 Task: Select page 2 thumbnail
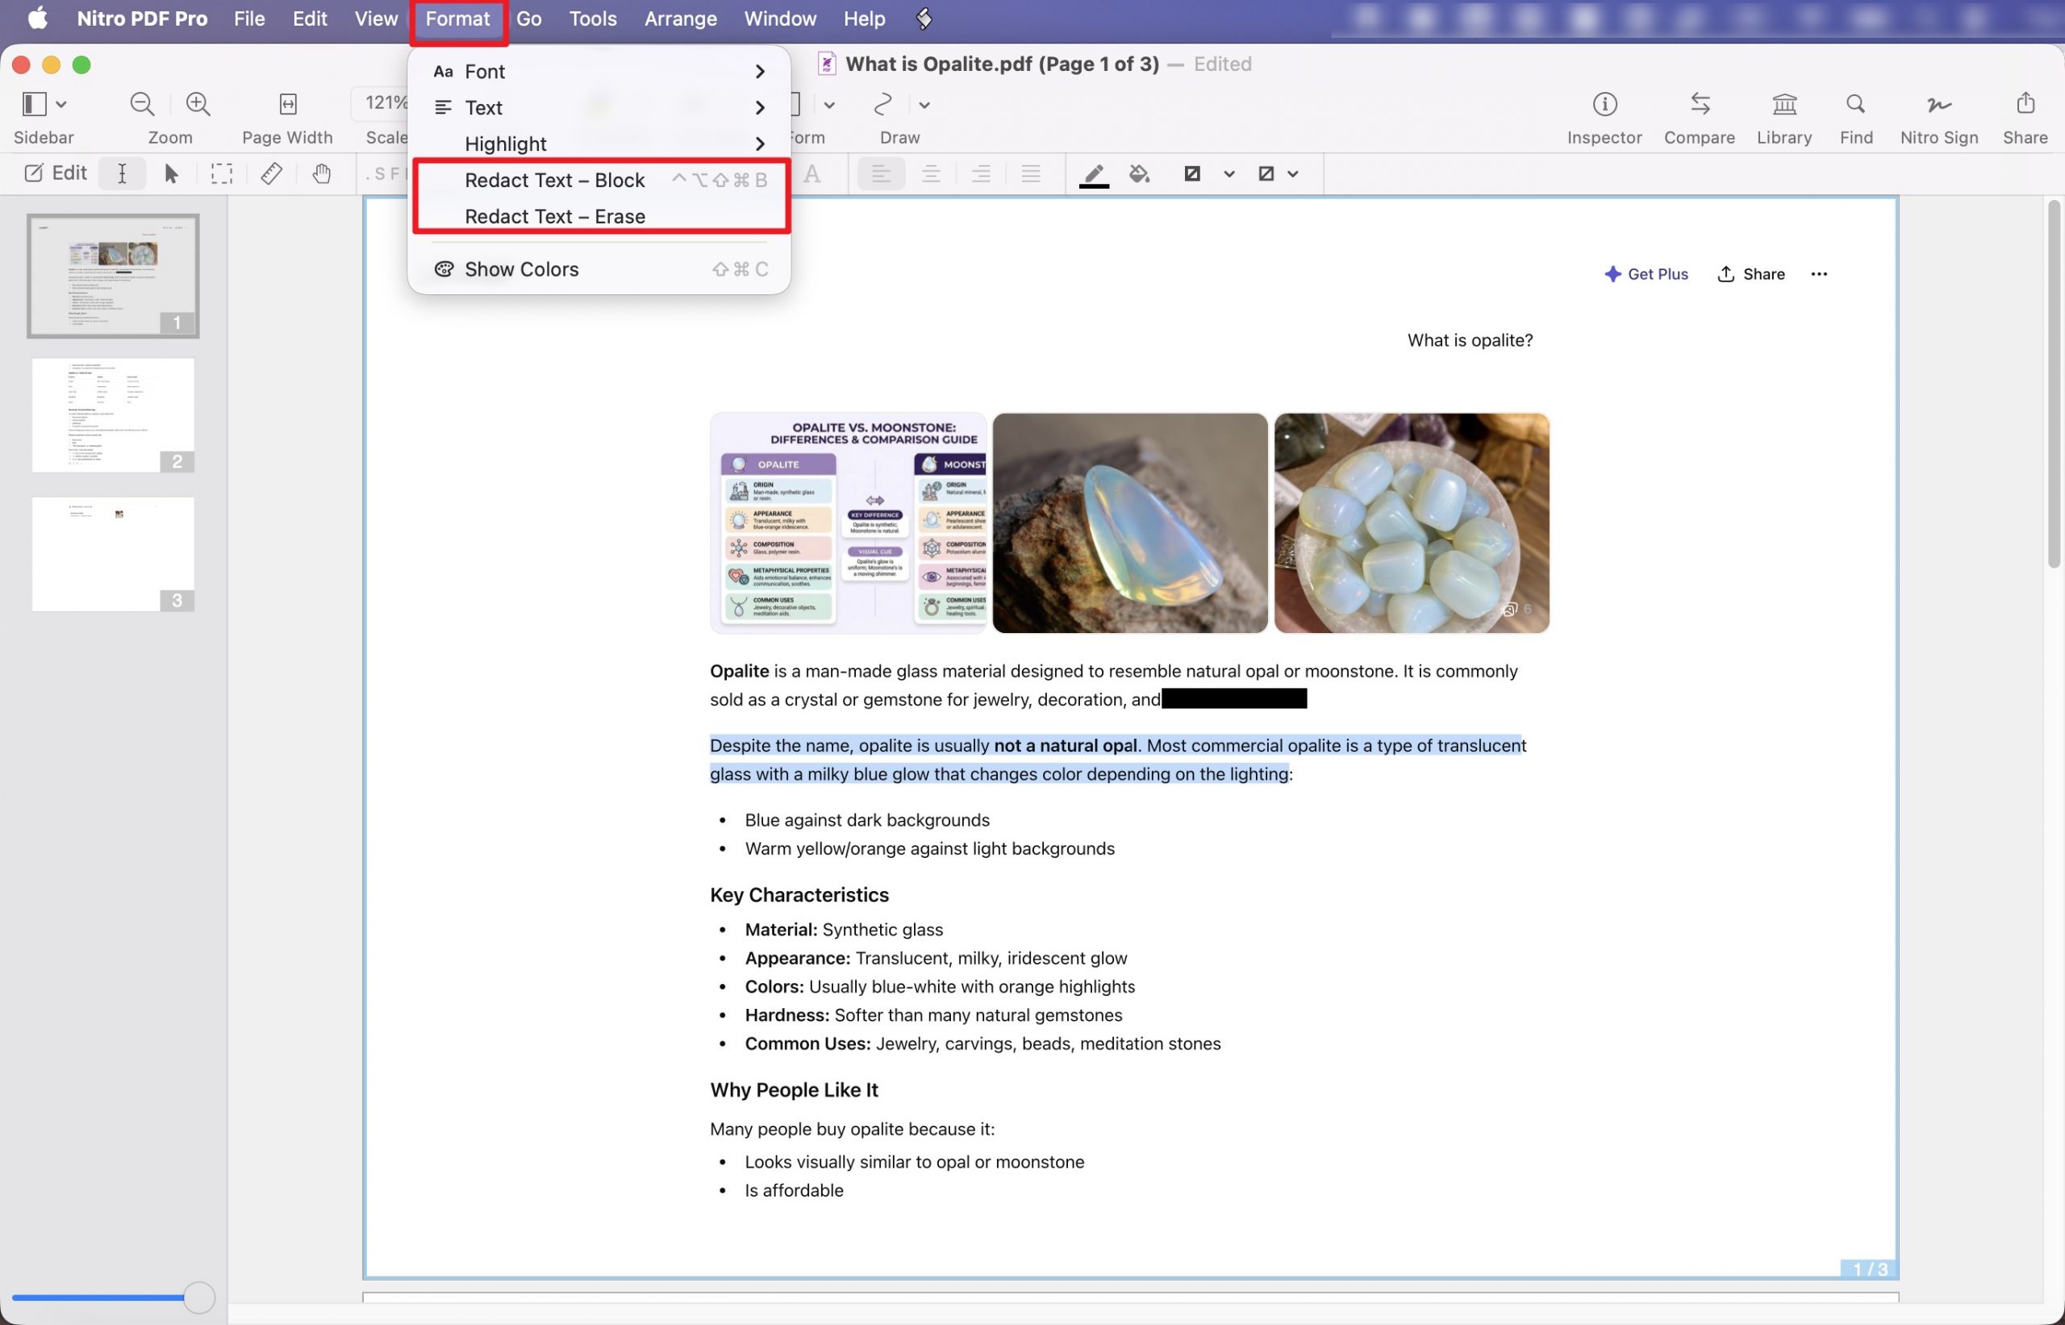pyautogui.click(x=113, y=415)
